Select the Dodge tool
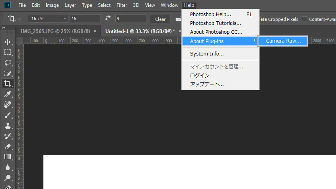Screen dimensions: 336x189 tap(8, 178)
